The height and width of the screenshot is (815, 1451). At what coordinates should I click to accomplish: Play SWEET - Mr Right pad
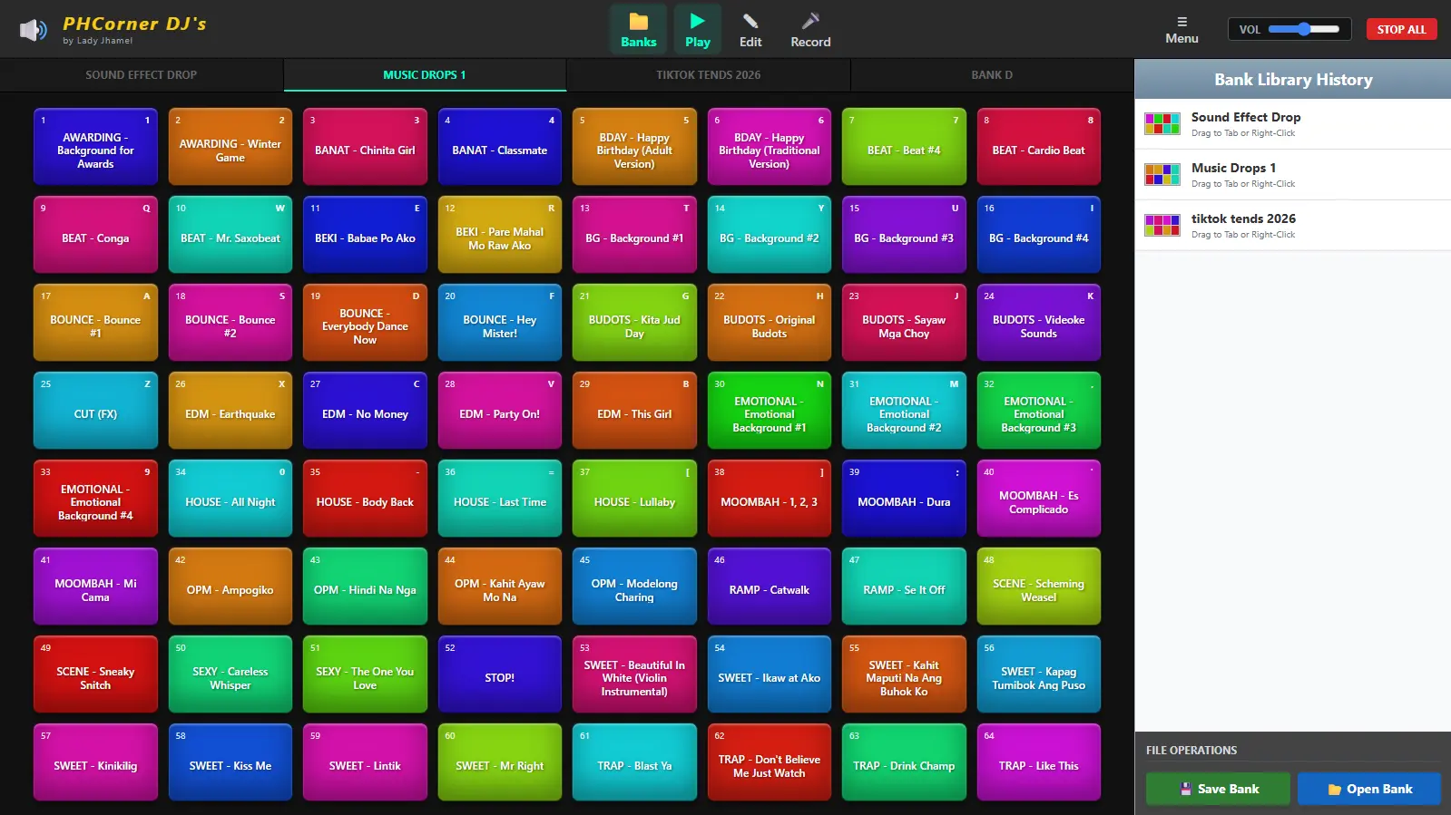(500, 762)
